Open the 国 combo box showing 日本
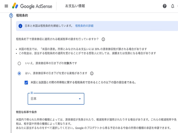The image size is (178, 133). [53, 99]
